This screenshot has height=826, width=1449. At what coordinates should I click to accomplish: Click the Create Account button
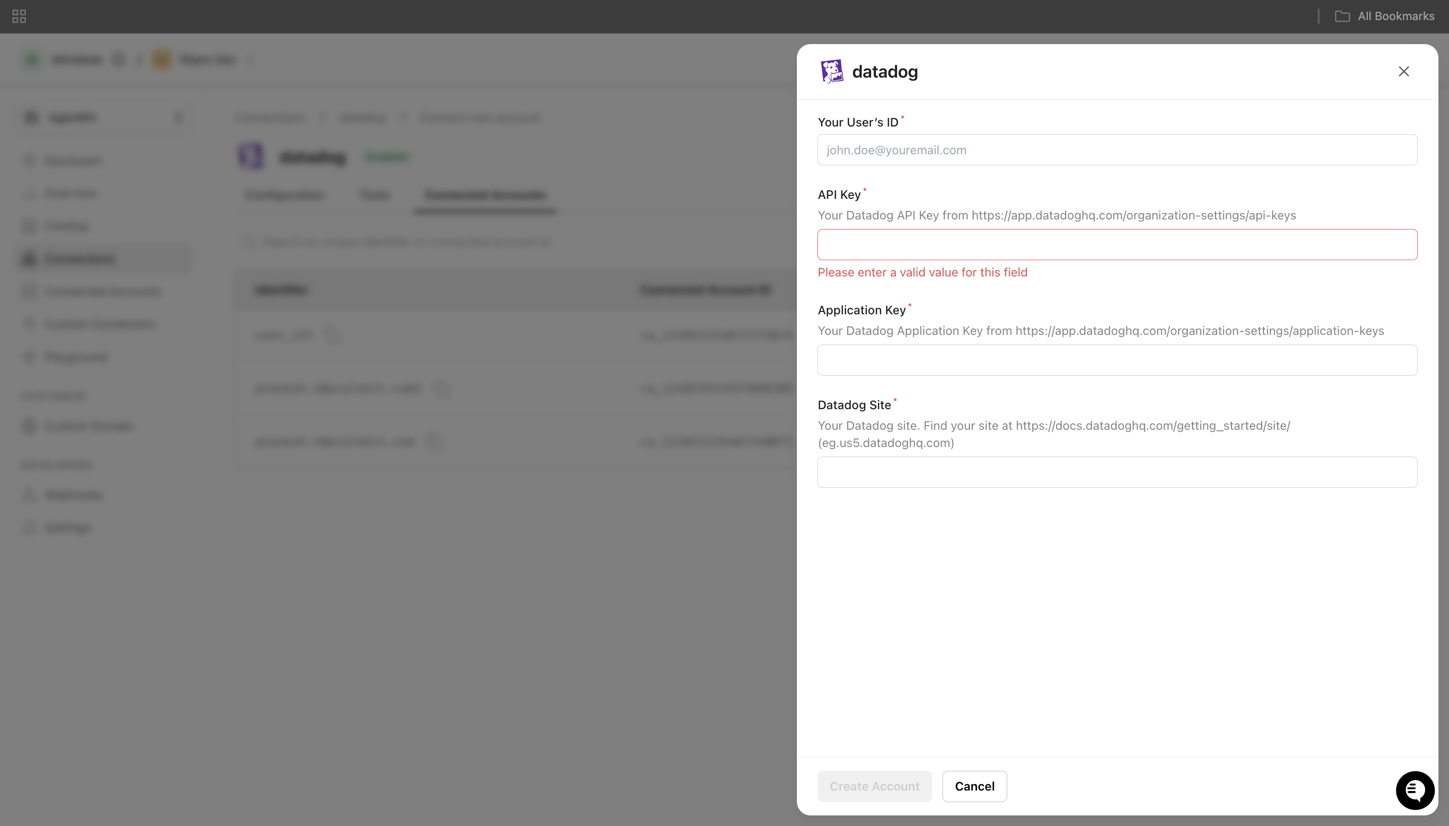[x=874, y=786]
